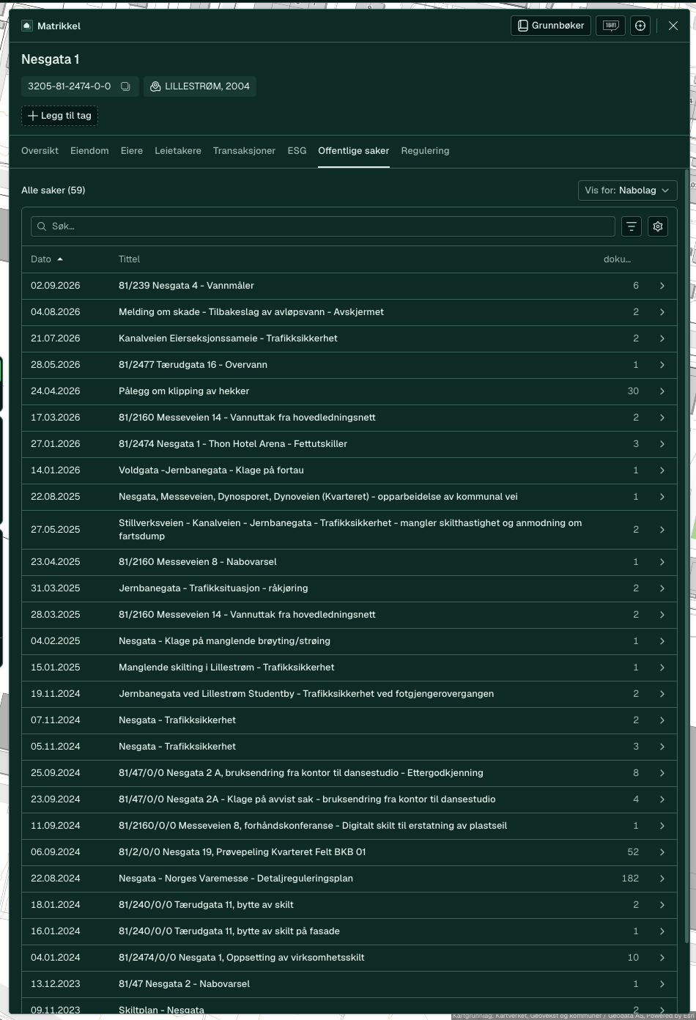This screenshot has height=1020, width=696.
Task: Select the 'Pålegg om klipping av hekker' title
Action: pos(184,391)
